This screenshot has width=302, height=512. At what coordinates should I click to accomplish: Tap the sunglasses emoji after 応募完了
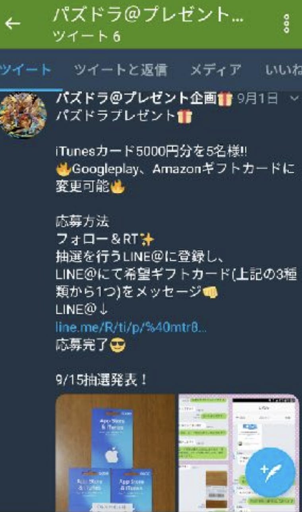[118, 345]
